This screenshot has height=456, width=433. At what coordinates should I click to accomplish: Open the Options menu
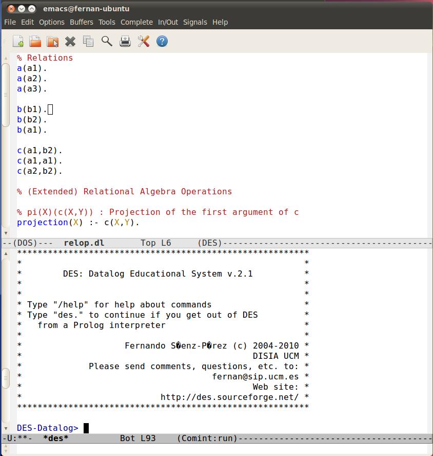(52, 22)
